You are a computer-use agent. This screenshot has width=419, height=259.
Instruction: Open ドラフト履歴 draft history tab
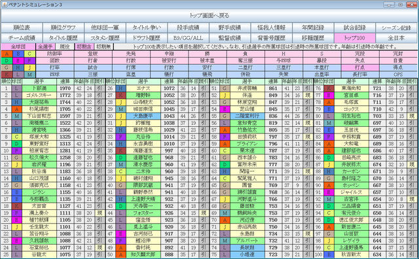[x=147, y=38]
